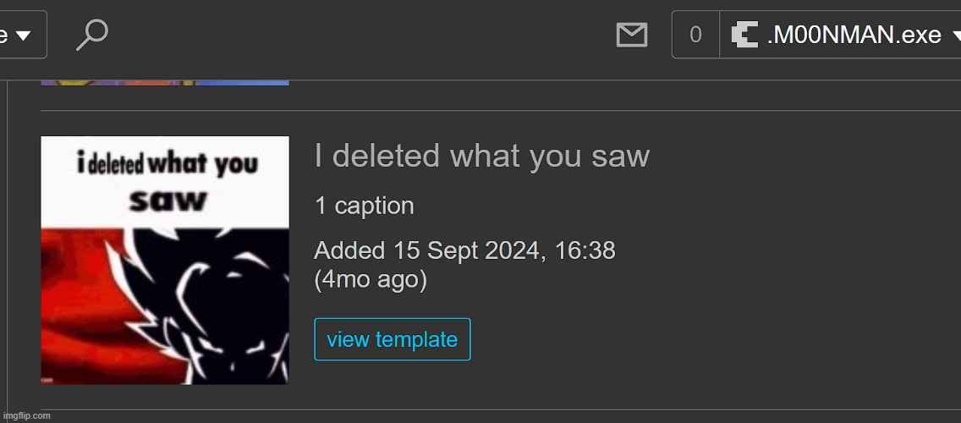This screenshot has height=423, width=961.
Task: Click the "1 caption" text
Action: [x=364, y=206]
